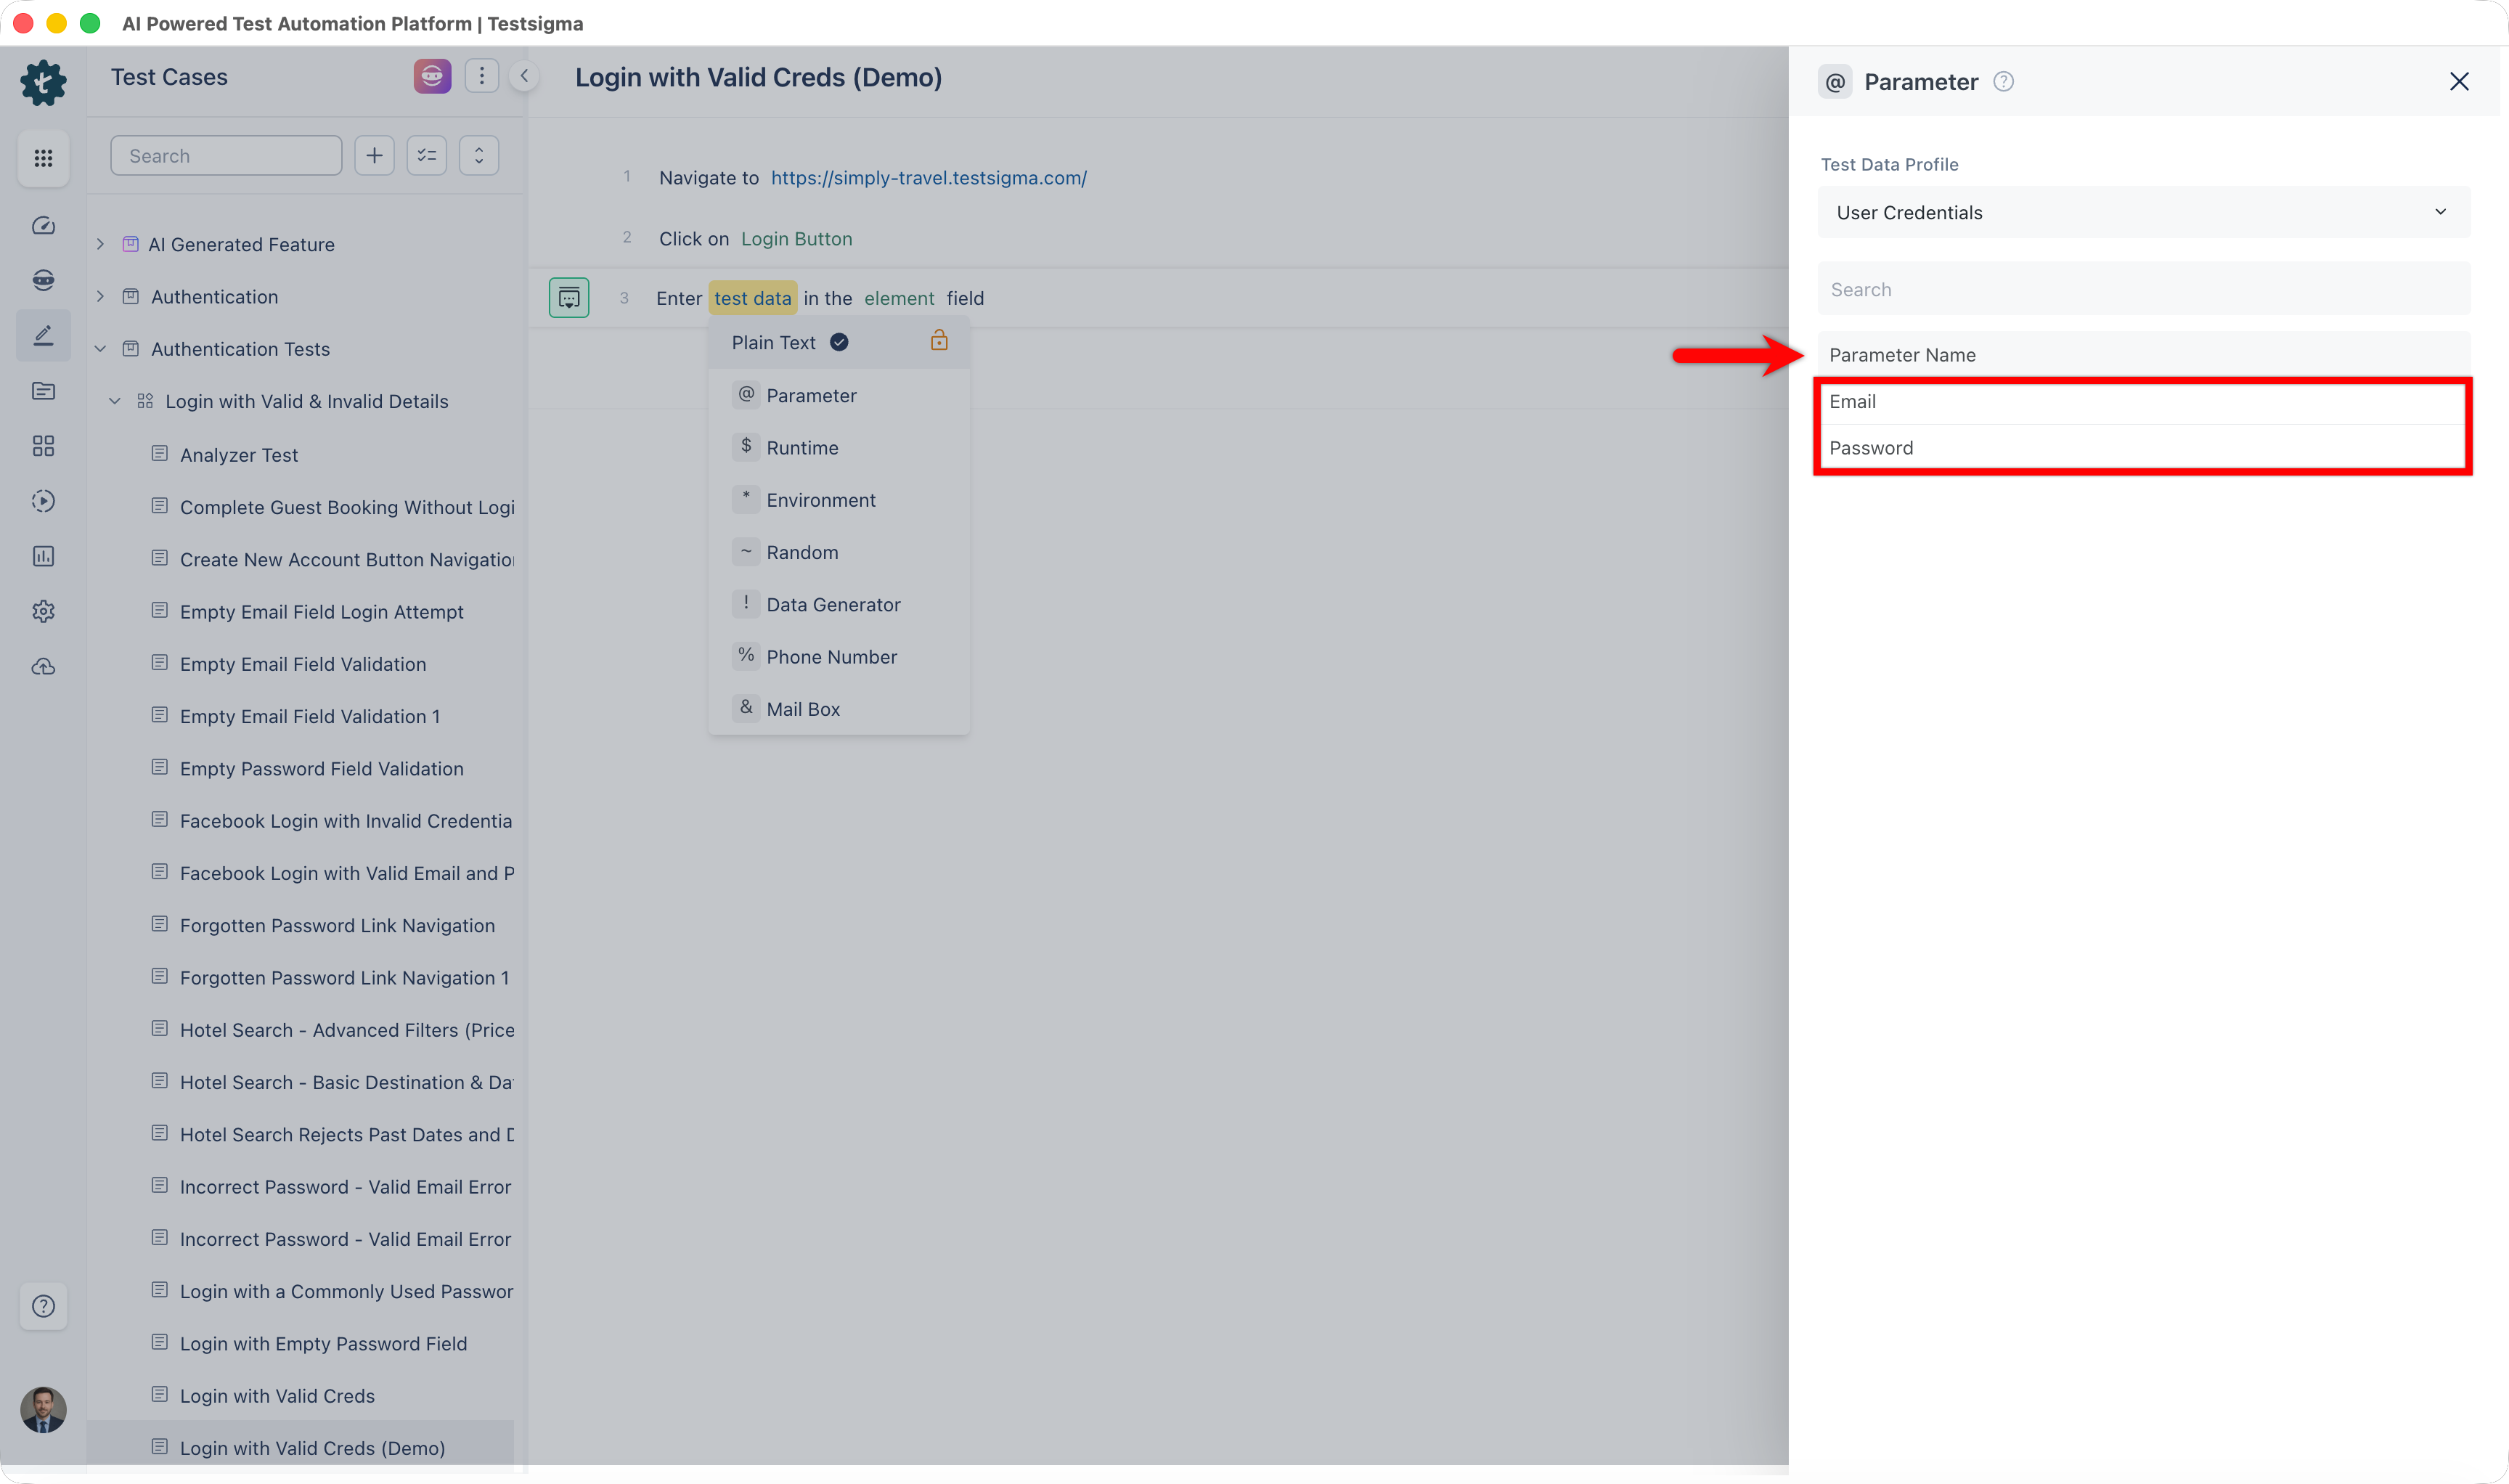Click the Parameter help question icon
Viewport: 2509px width, 1484px height.
(2003, 81)
